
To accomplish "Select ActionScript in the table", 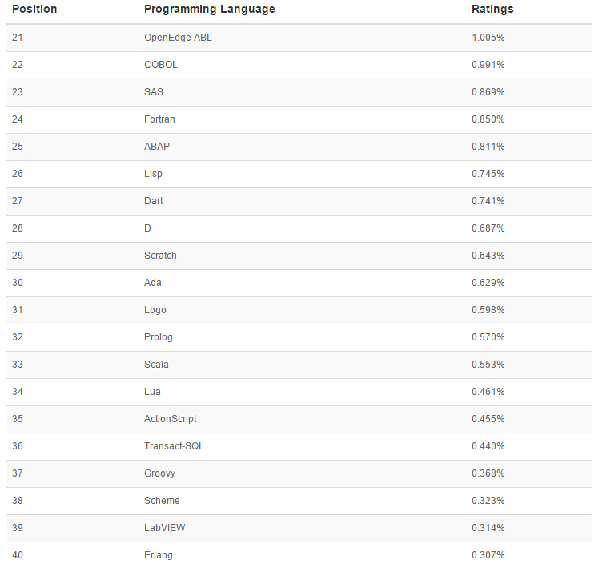I will coord(170,419).
